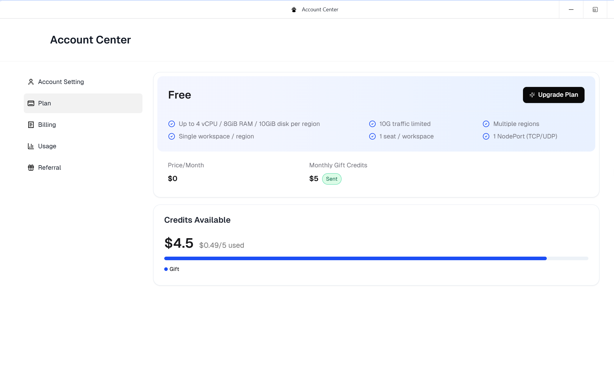
Task: Click the paw logo in title bar
Action: (294, 10)
